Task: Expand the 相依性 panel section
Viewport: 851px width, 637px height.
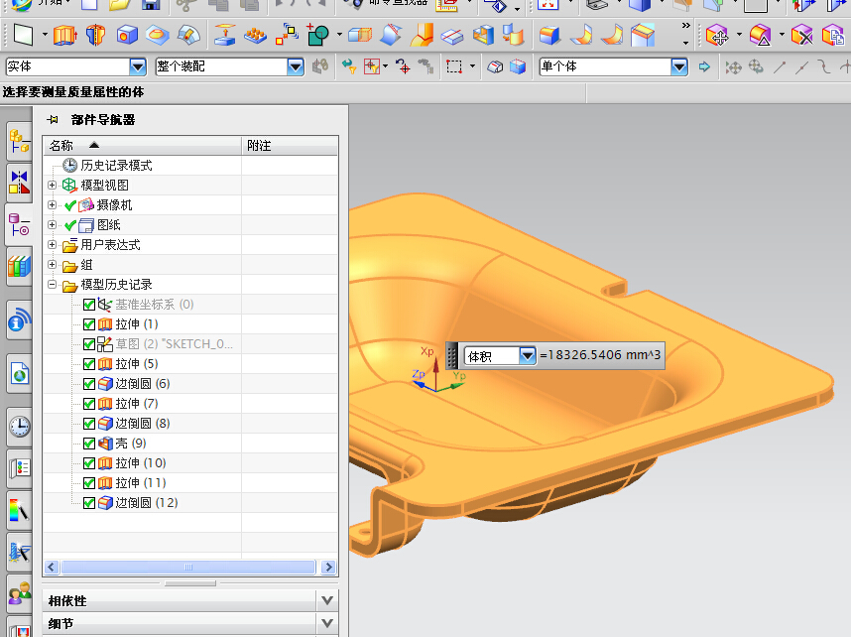Action: 328,600
